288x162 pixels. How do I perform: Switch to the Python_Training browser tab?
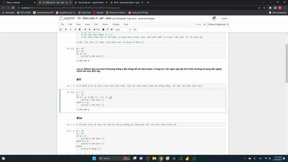[18, 3]
